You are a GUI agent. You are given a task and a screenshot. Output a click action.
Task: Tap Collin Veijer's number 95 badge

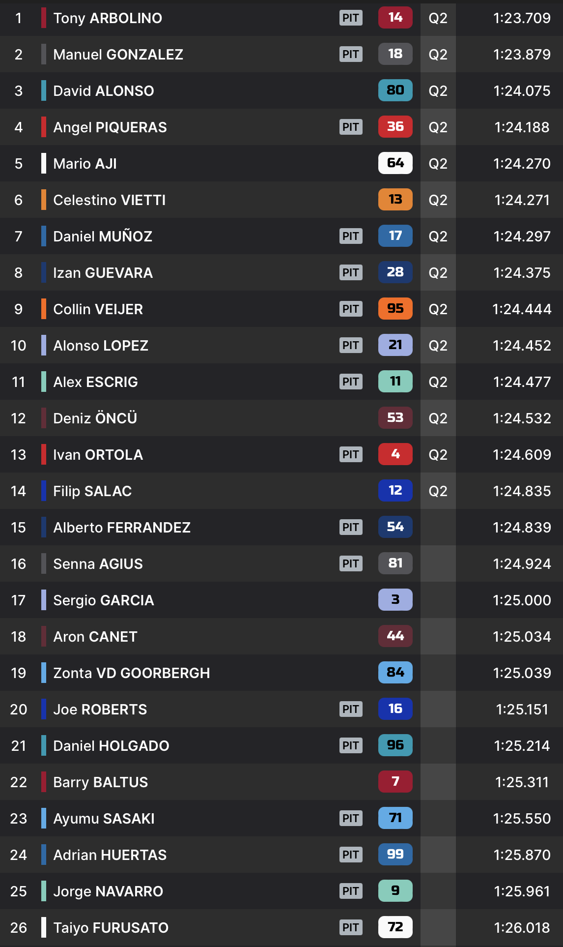[395, 309]
